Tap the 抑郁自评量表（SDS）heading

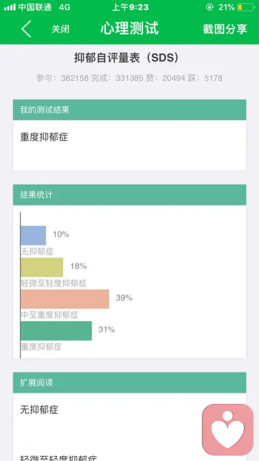[x=126, y=58]
